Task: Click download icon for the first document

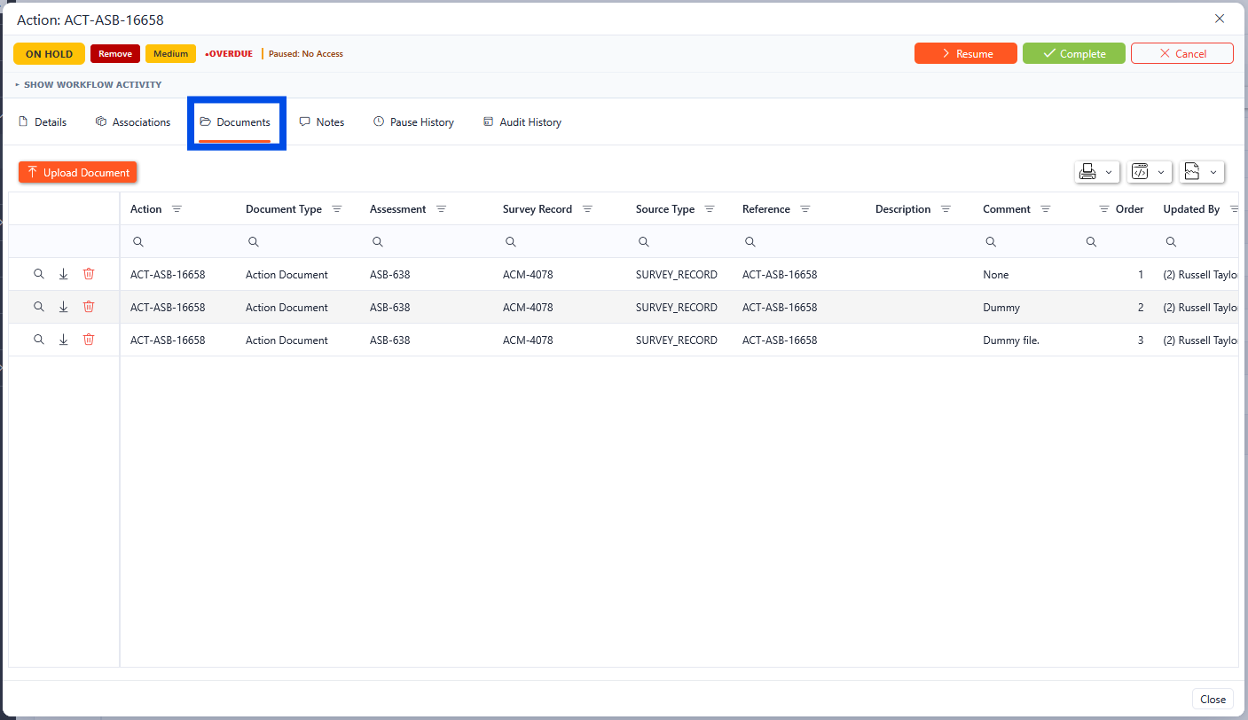Action: pos(63,274)
